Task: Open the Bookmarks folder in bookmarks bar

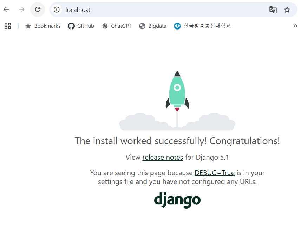Action: [42, 26]
